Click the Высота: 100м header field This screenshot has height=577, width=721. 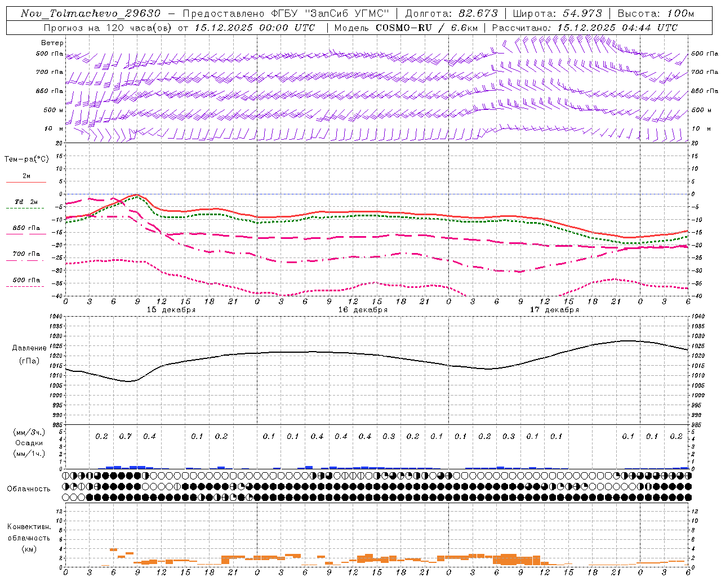tap(656, 14)
